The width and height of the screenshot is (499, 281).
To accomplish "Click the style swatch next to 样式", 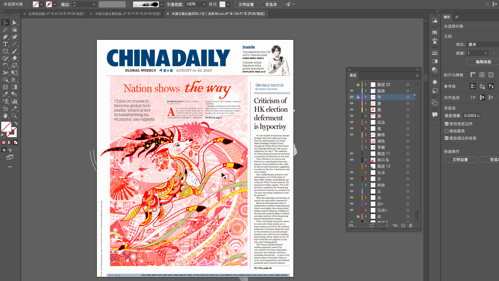I will tap(222, 4).
